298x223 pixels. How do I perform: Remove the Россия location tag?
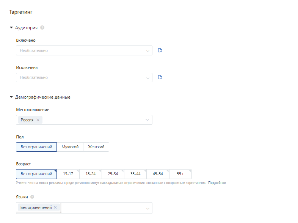(x=38, y=120)
